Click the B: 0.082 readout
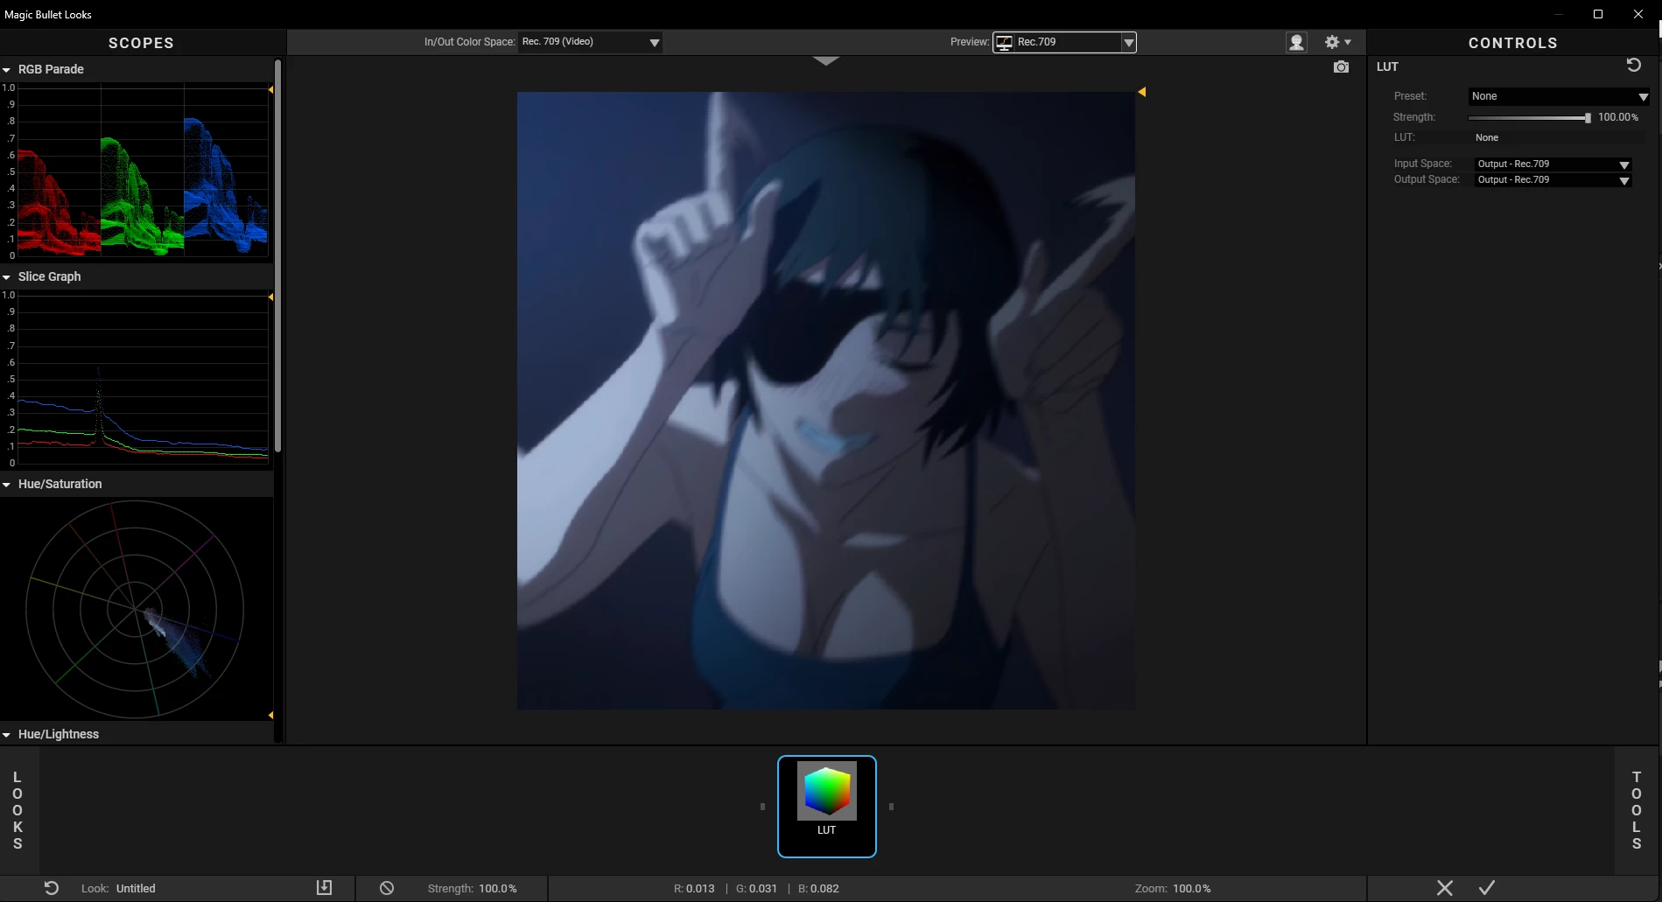The image size is (1662, 902). pyautogui.click(x=818, y=888)
